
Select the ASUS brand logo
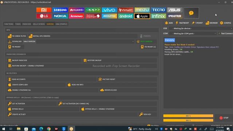coord(175,10)
